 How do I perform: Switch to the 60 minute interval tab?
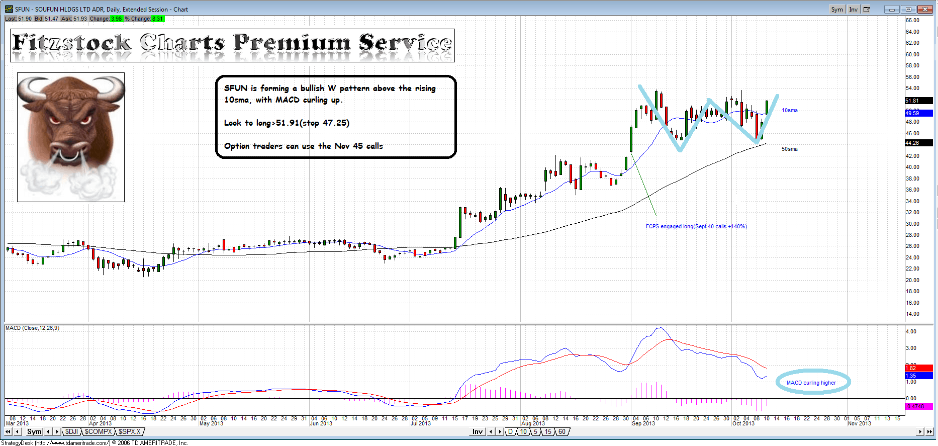point(562,431)
